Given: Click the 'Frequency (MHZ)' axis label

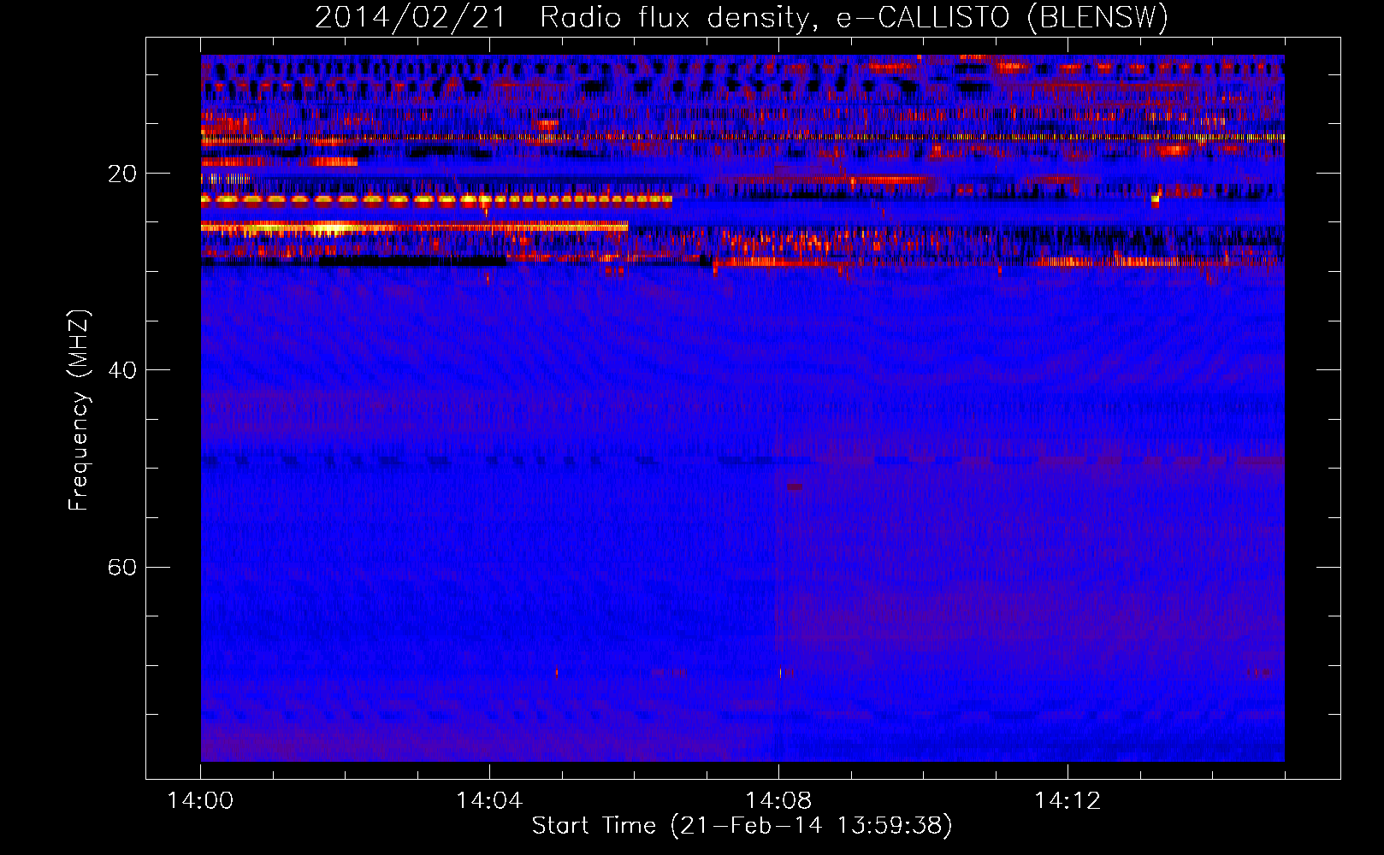Looking at the screenshot, I should pyautogui.click(x=79, y=410).
